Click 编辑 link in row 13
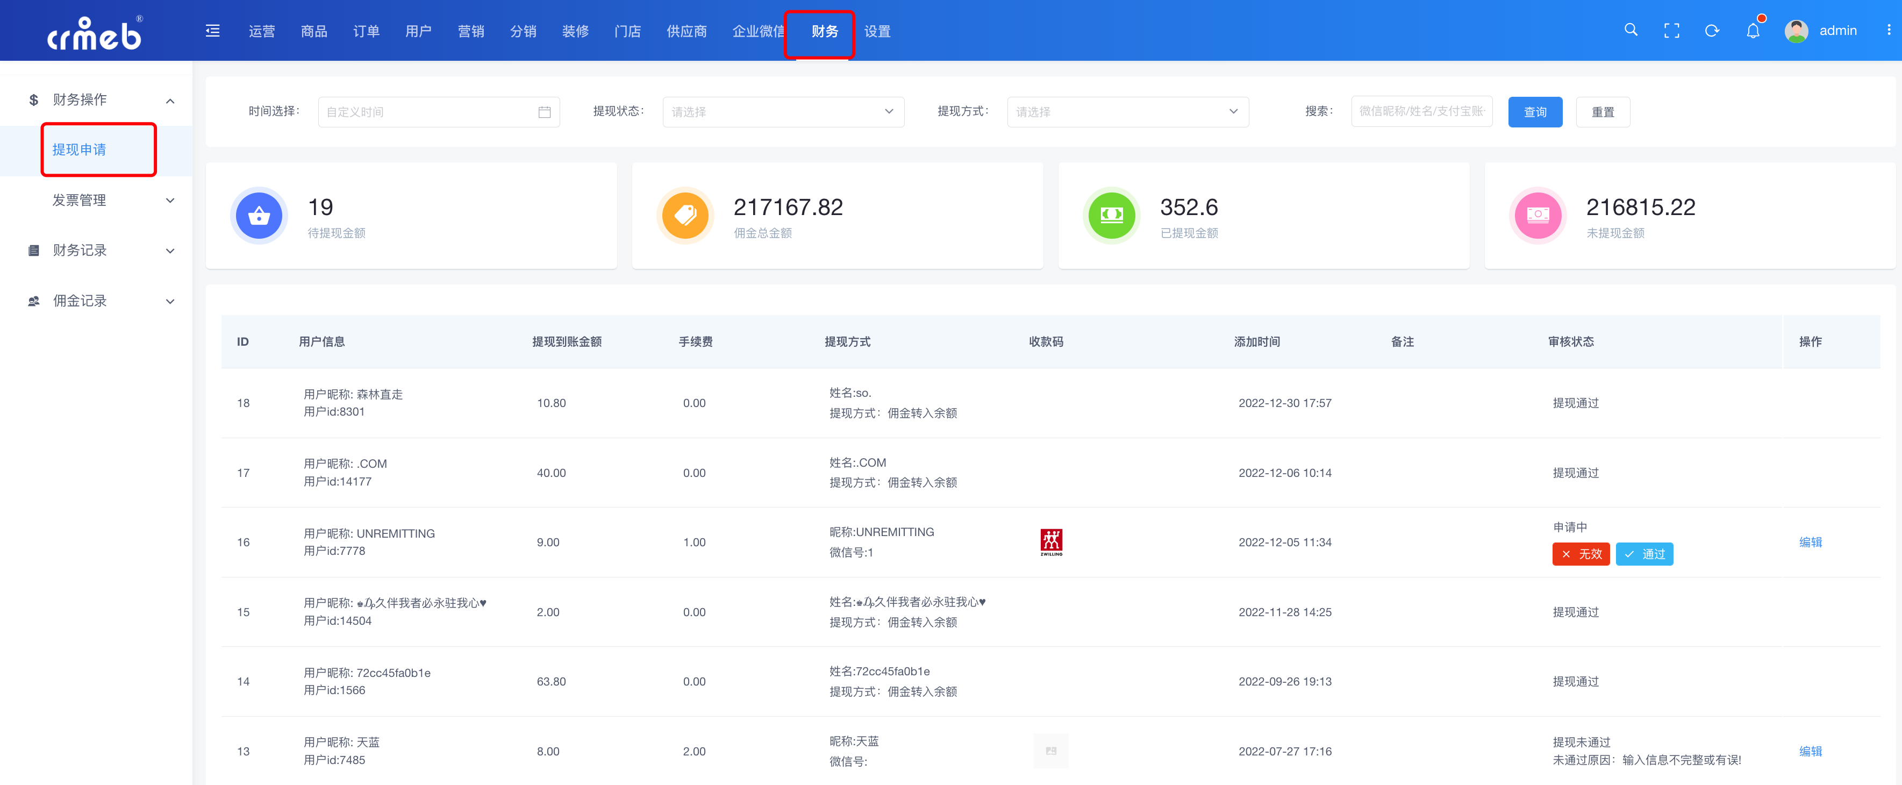The image size is (1902, 785). pyautogui.click(x=1811, y=751)
